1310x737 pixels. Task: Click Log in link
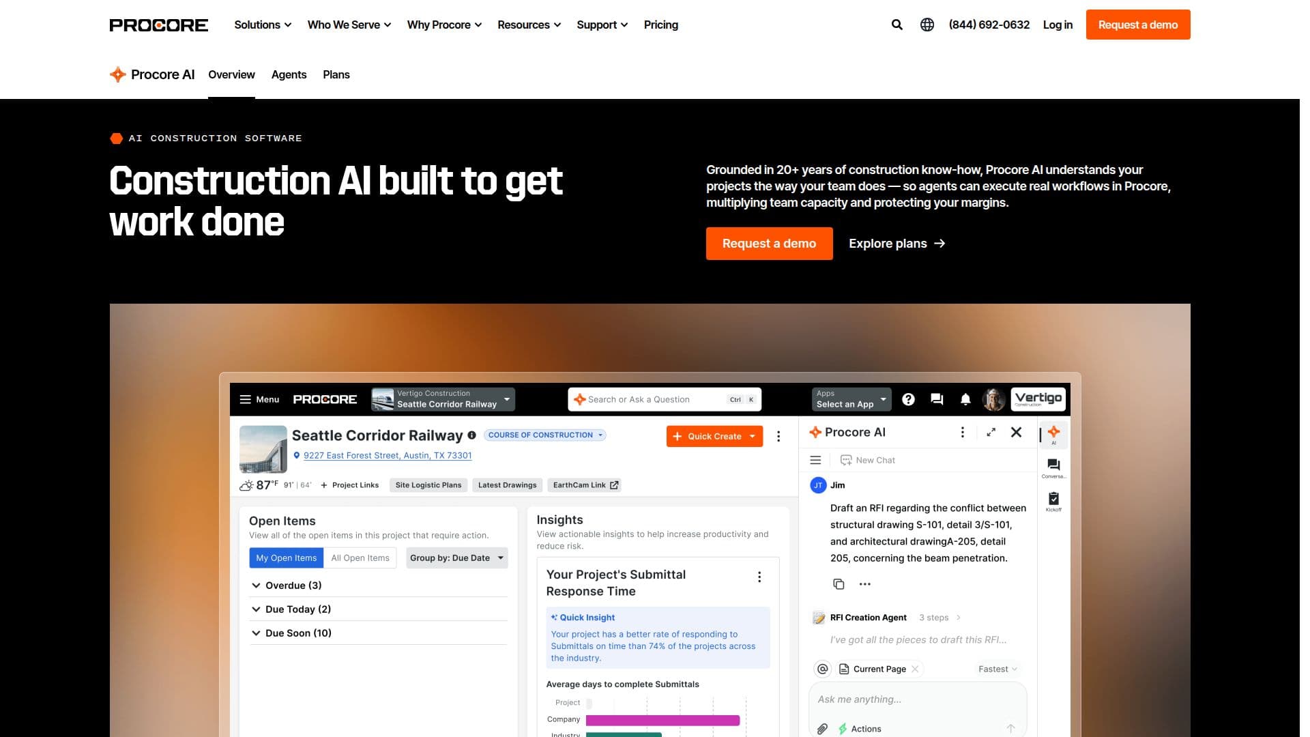(1058, 25)
